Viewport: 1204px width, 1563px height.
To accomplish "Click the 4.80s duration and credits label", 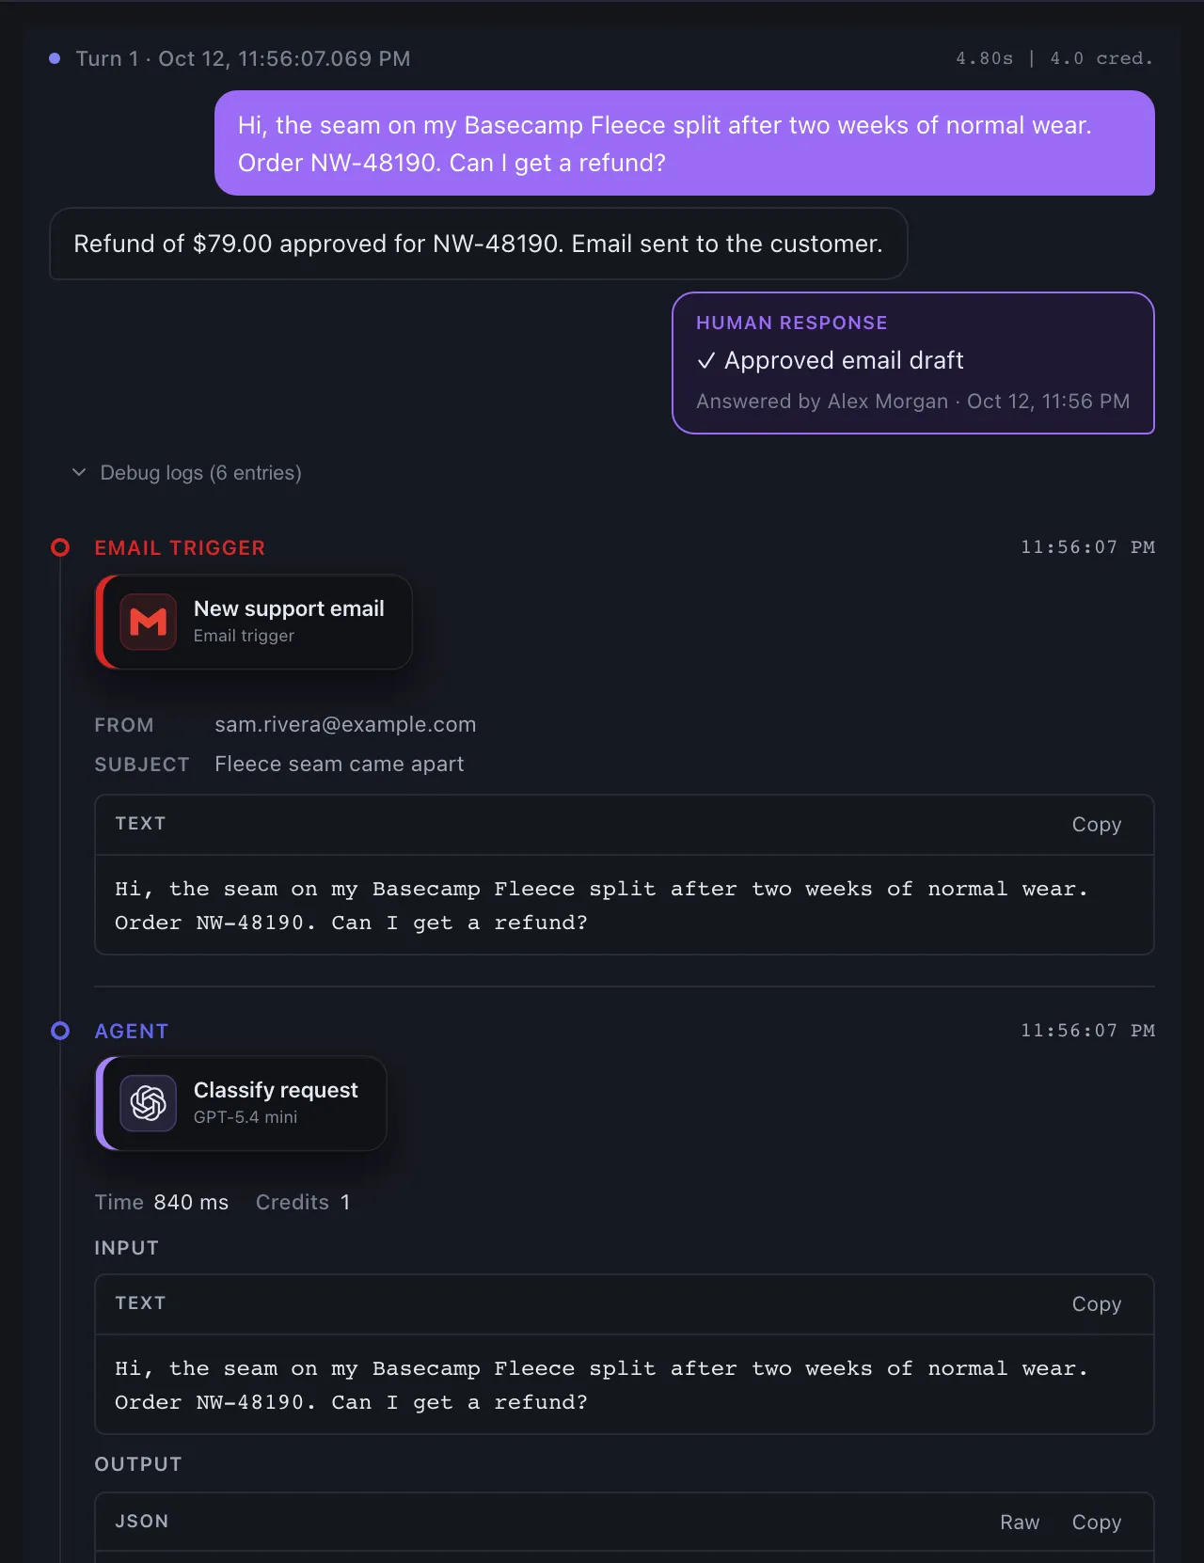I will (1054, 58).
